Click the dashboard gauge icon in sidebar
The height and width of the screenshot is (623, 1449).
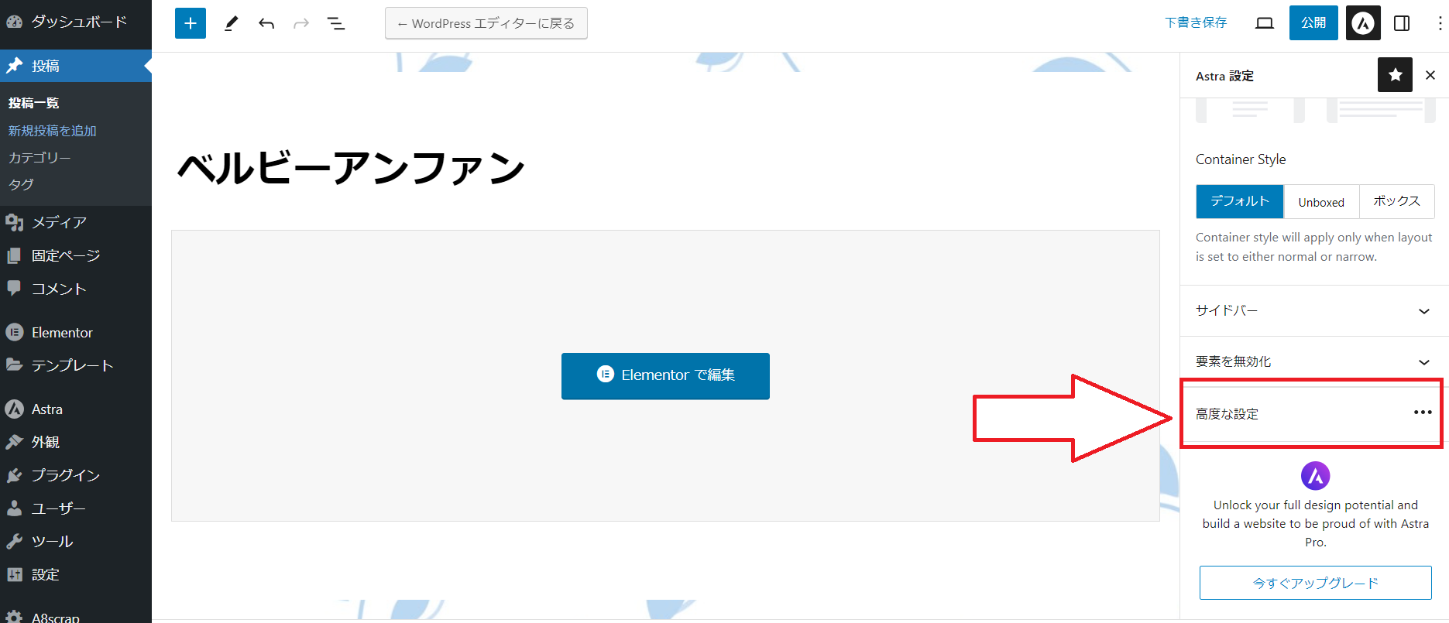(x=14, y=22)
